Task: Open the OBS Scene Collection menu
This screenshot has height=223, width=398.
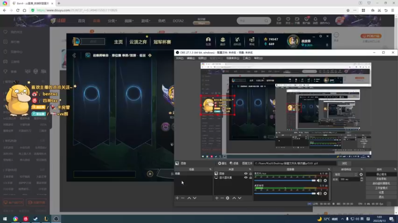Action: 232,58
